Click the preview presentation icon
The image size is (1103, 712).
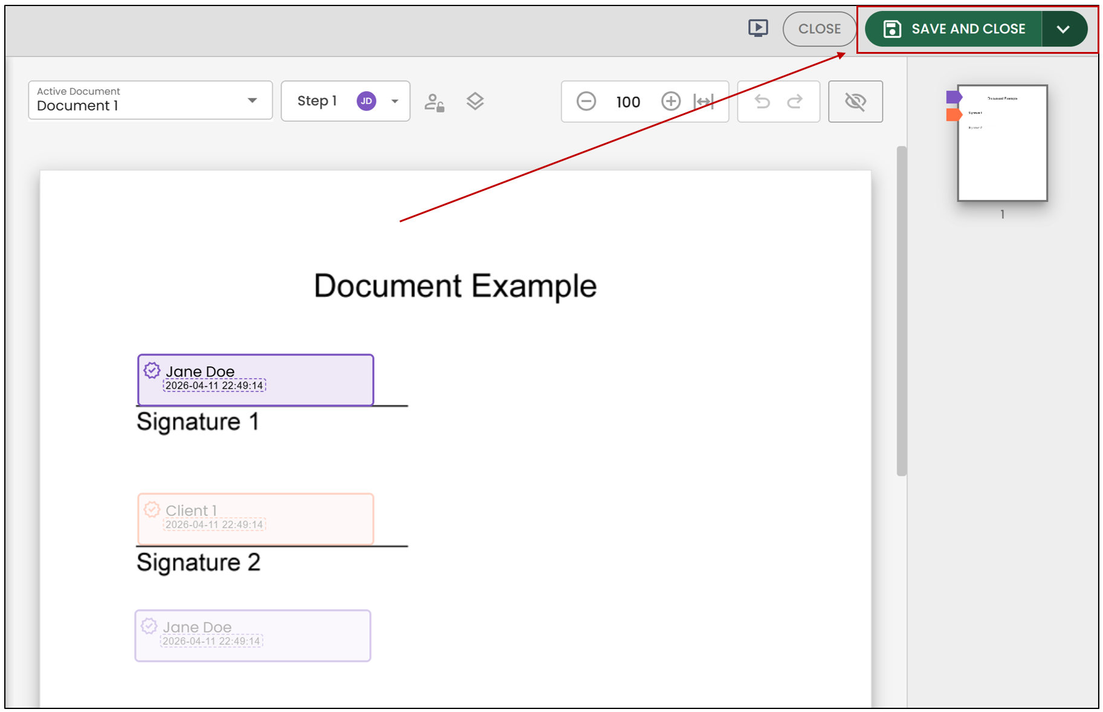[x=758, y=28]
